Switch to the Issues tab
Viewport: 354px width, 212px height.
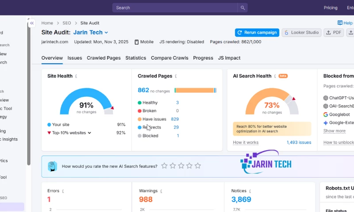(x=74, y=58)
